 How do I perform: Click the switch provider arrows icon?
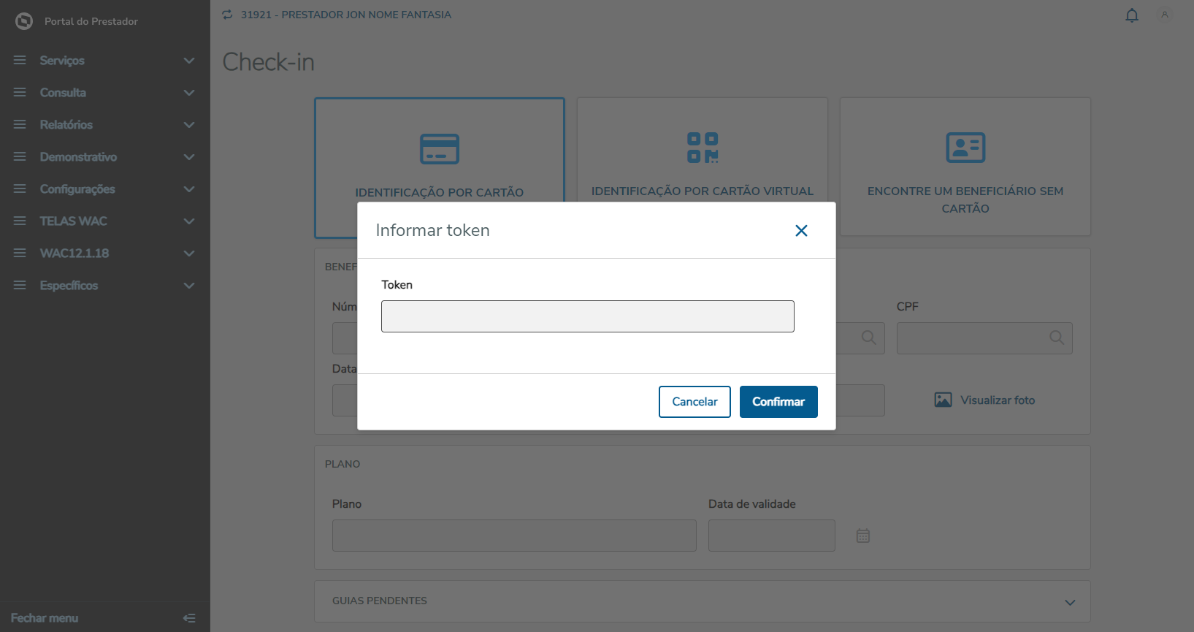point(228,15)
